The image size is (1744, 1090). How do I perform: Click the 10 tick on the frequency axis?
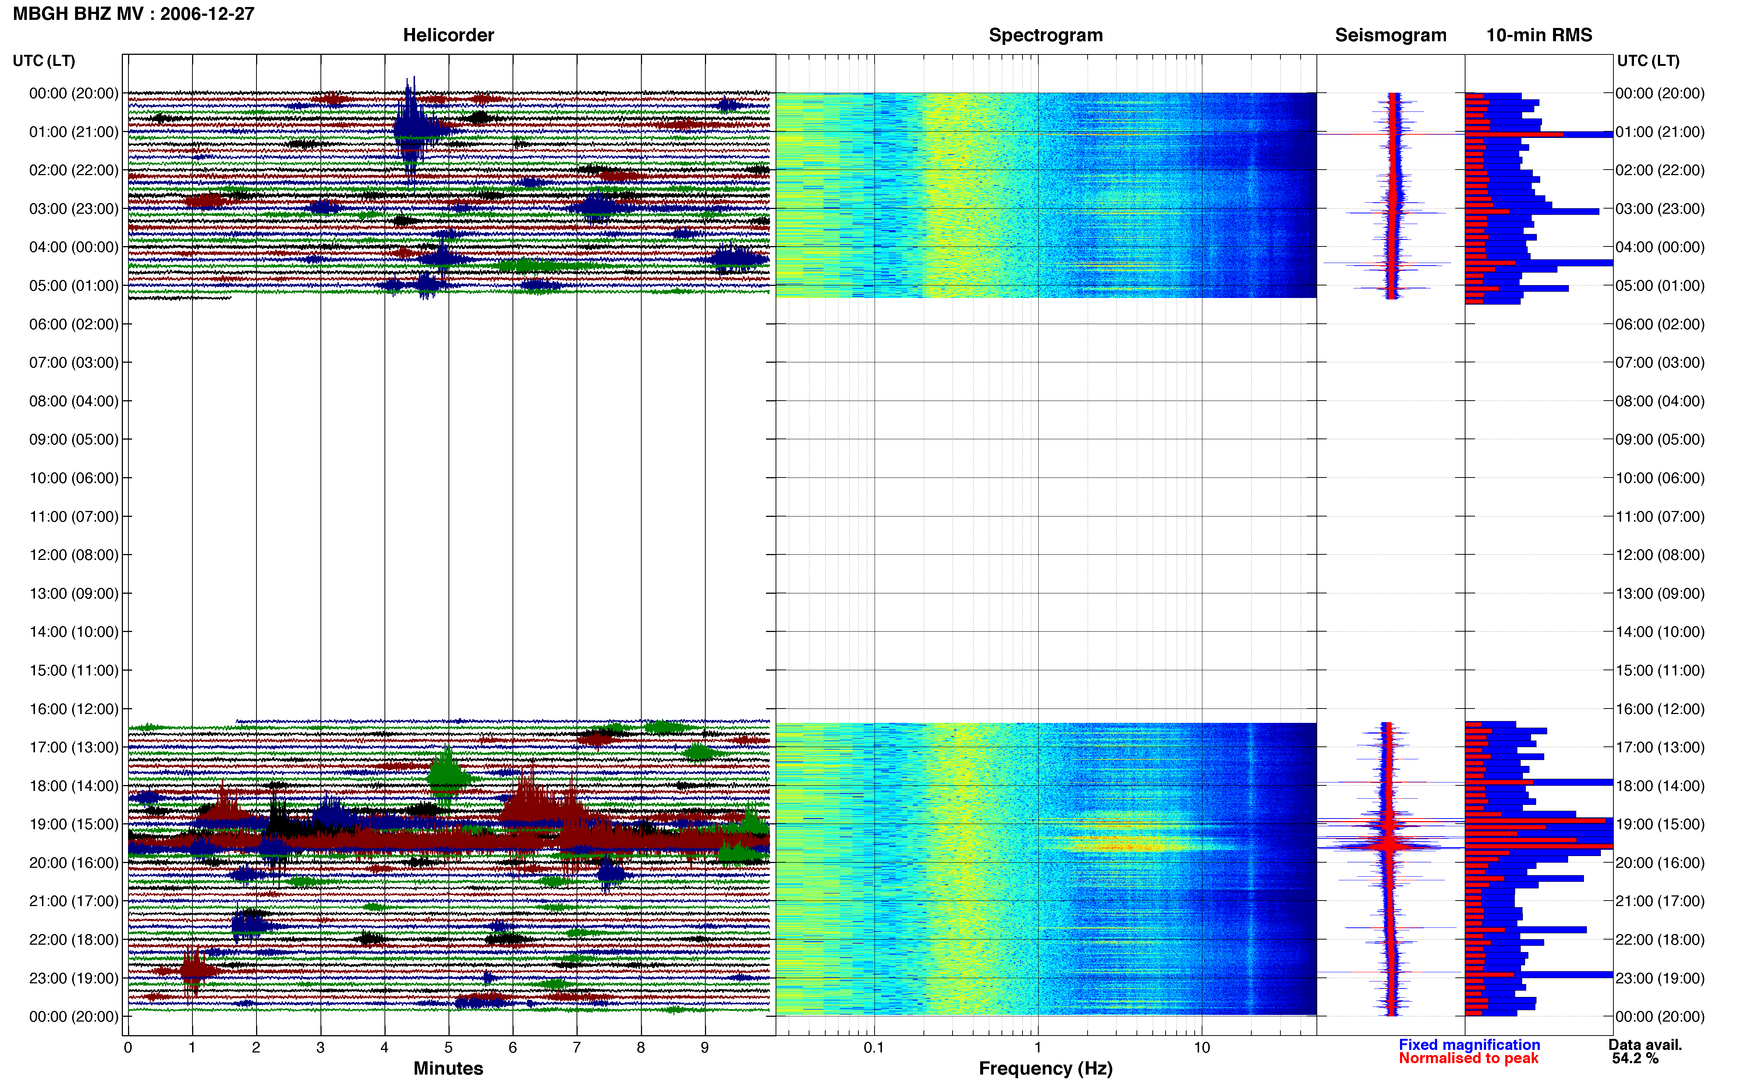1201,1047
